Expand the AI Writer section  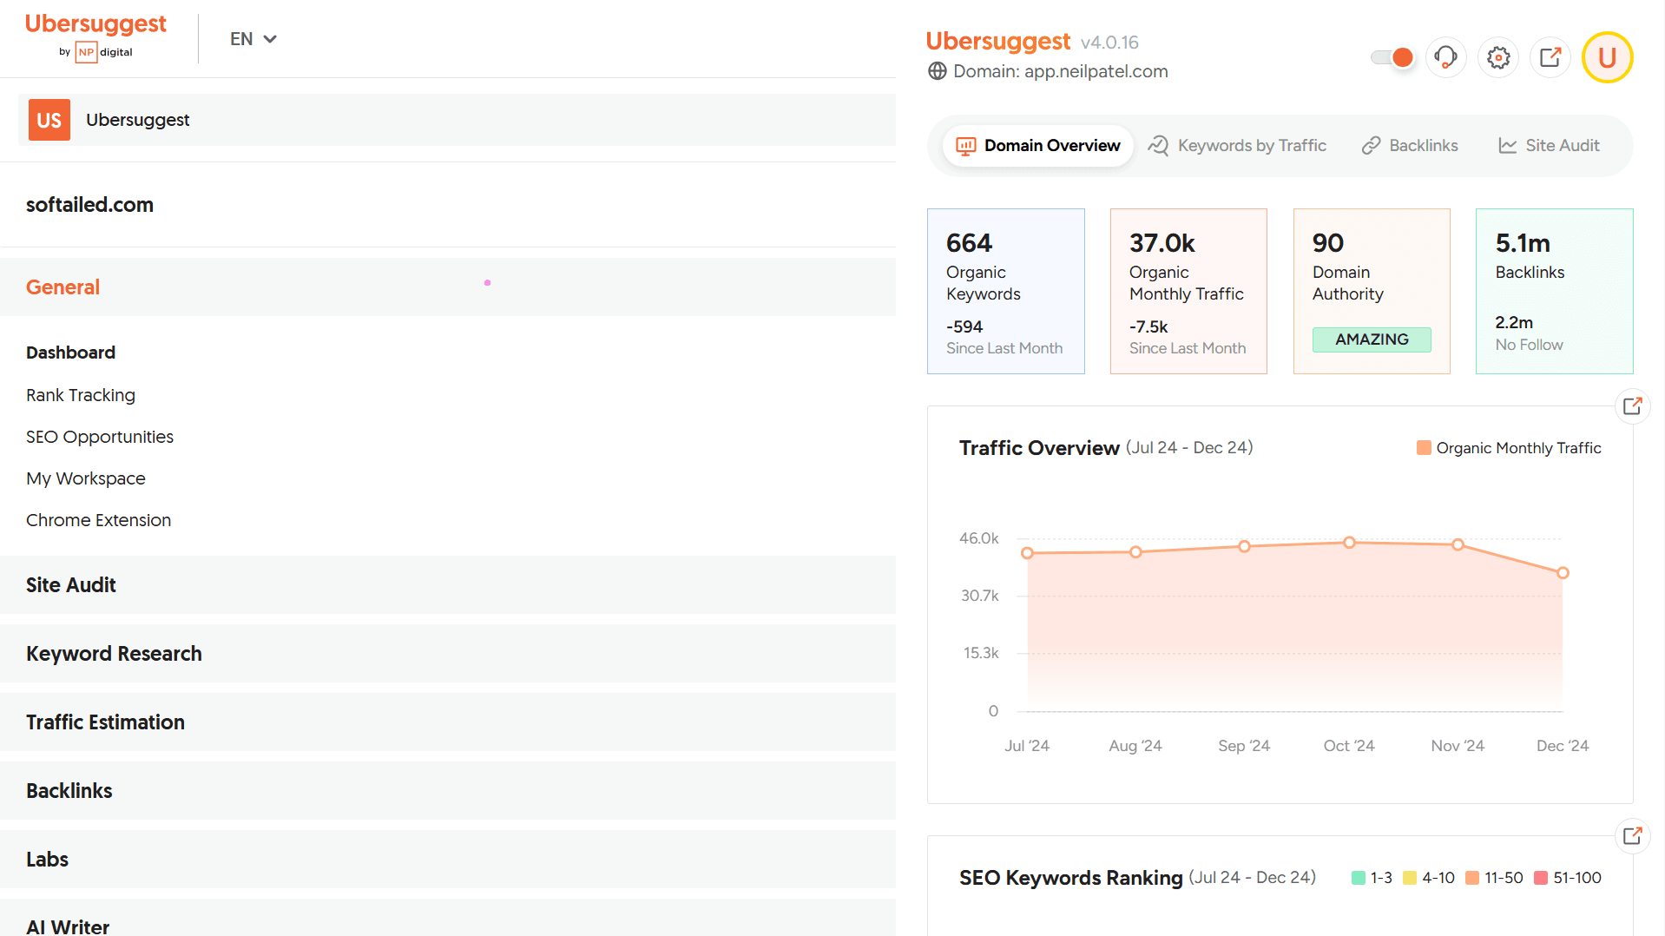[x=448, y=919]
